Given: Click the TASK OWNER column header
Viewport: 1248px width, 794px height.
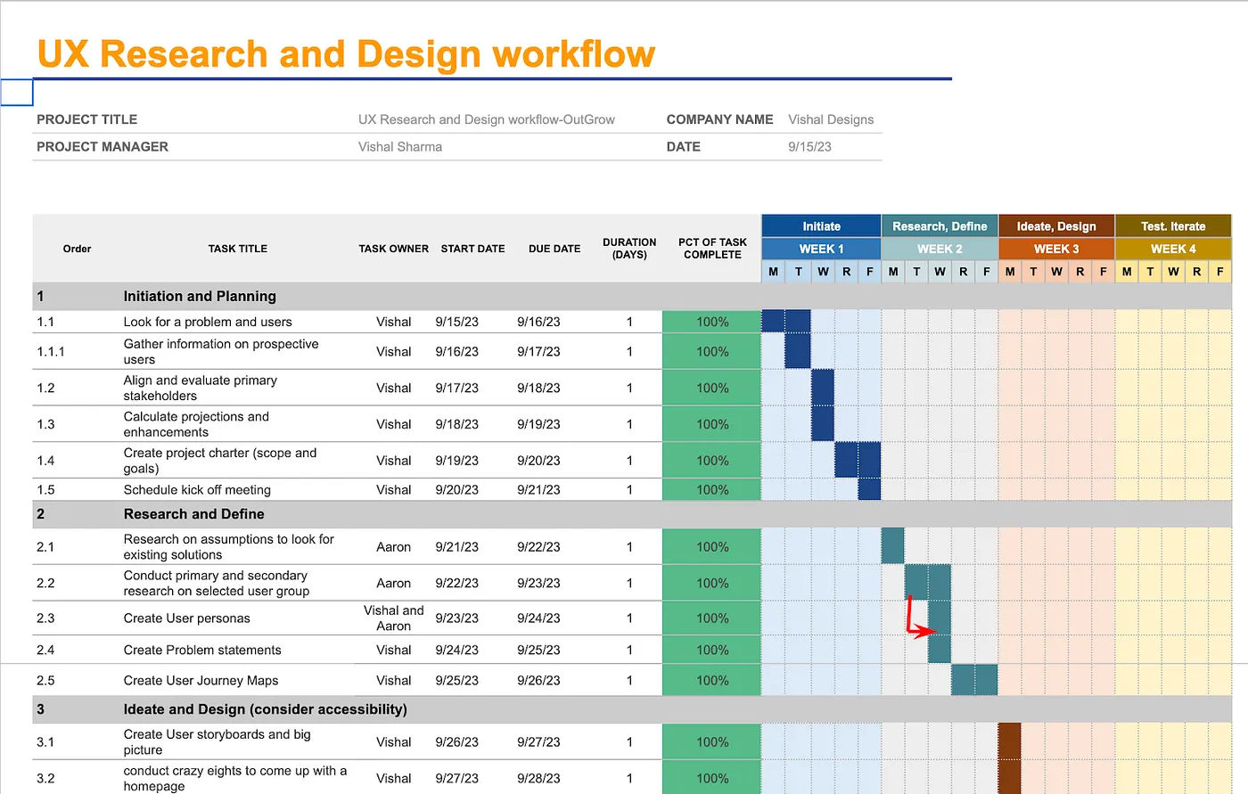Looking at the screenshot, I should (x=393, y=249).
